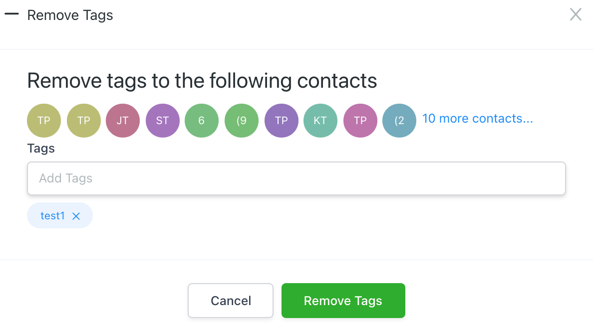Viewport: 593px width, 328px height.
Task: Click the Remove Tags dialog title text
Action: (70, 15)
